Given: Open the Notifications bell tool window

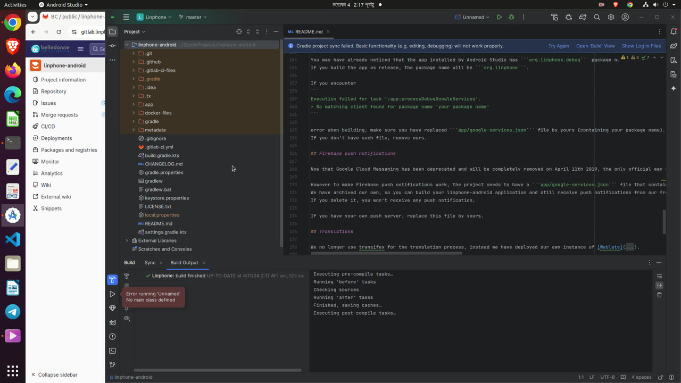Looking at the screenshot, I should (674, 31).
